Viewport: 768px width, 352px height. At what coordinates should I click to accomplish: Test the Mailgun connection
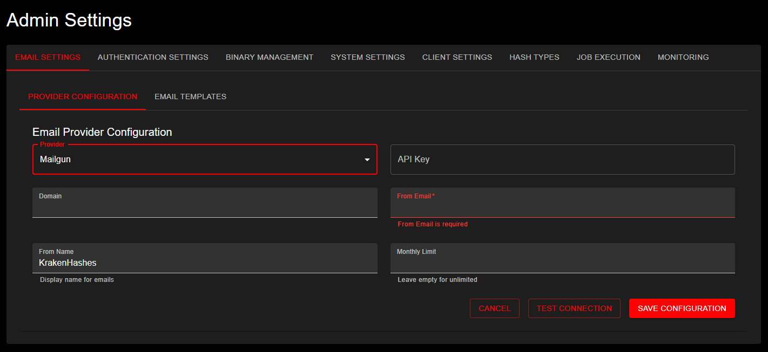[x=574, y=308]
